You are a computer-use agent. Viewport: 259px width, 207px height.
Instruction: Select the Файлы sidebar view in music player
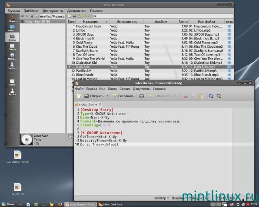[12, 37]
